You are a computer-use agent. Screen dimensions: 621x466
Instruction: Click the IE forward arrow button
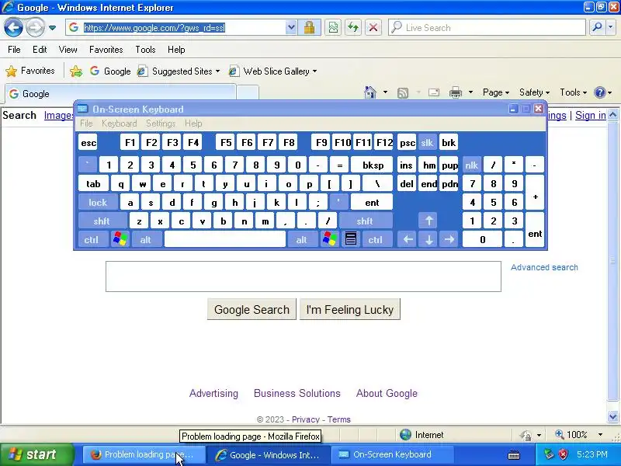point(35,28)
